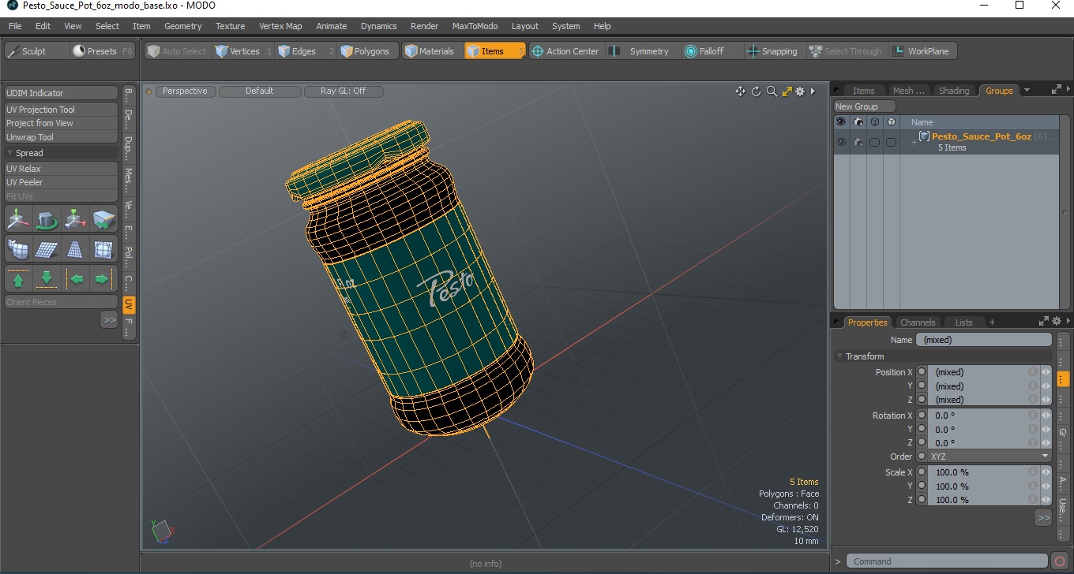
Task: Click the Command input field
Action: (x=948, y=561)
